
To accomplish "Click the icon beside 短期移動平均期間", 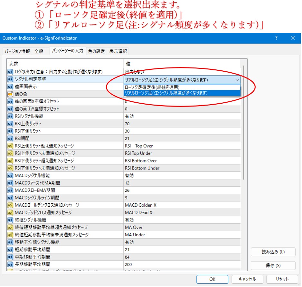I will point(10,250).
